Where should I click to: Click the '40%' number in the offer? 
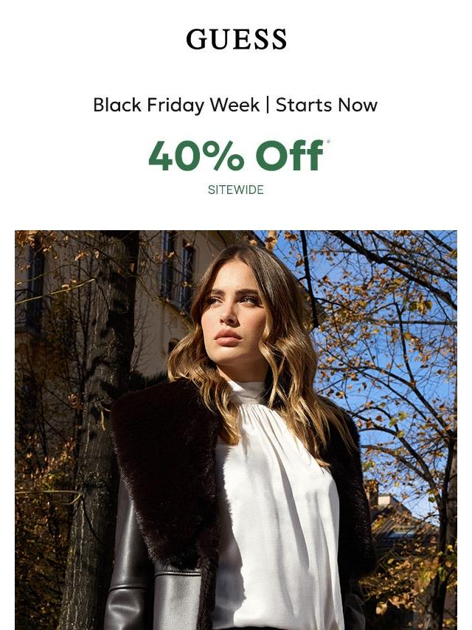coord(196,155)
